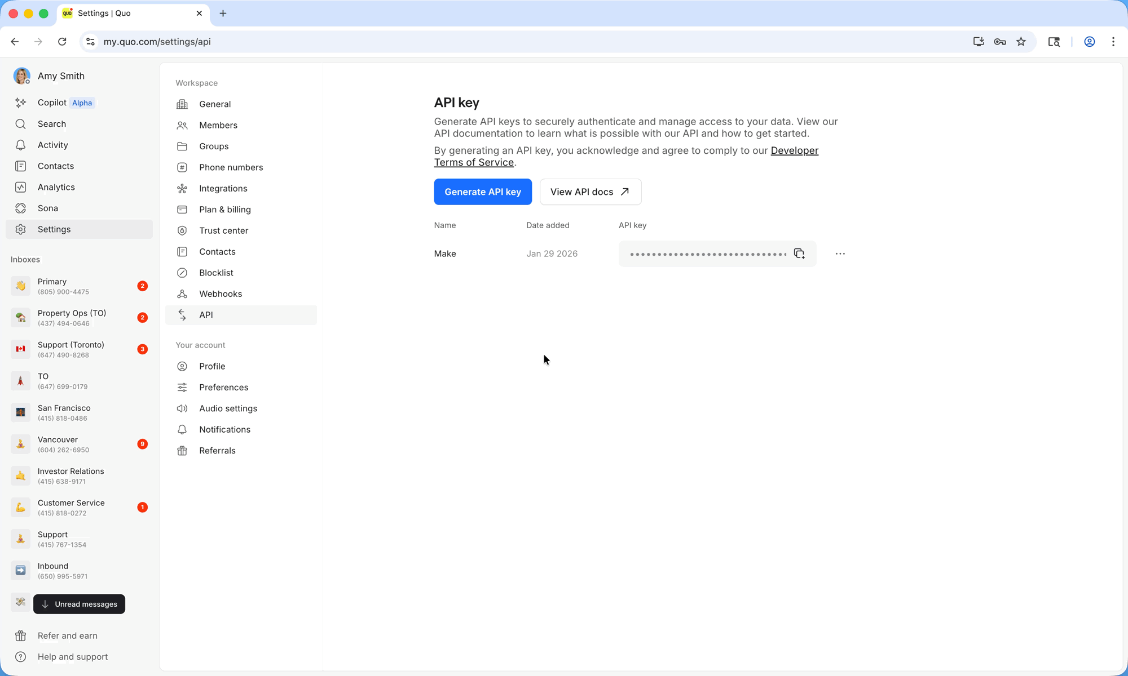The height and width of the screenshot is (676, 1128).
Task: Open the Phone numbers settings
Action: [x=231, y=167]
